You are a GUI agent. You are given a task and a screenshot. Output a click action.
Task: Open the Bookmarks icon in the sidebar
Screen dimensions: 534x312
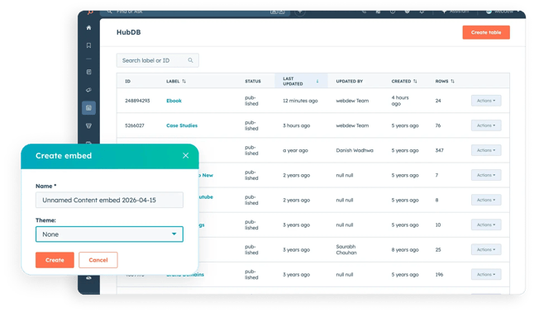pos(88,45)
